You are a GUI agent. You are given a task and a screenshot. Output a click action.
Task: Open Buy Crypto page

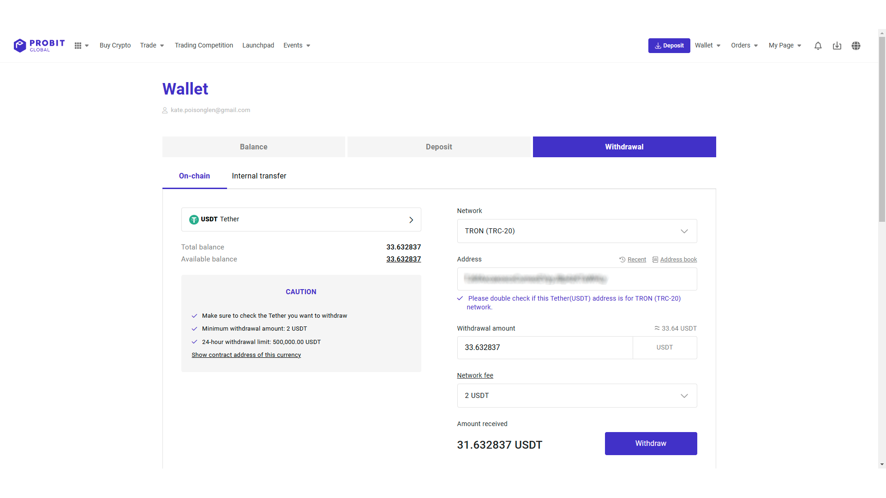[115, 45]
